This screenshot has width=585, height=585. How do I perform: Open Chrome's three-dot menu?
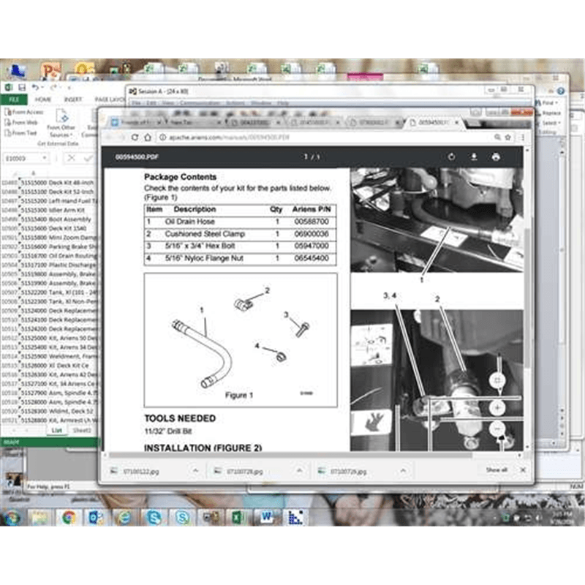click(523, 137)
